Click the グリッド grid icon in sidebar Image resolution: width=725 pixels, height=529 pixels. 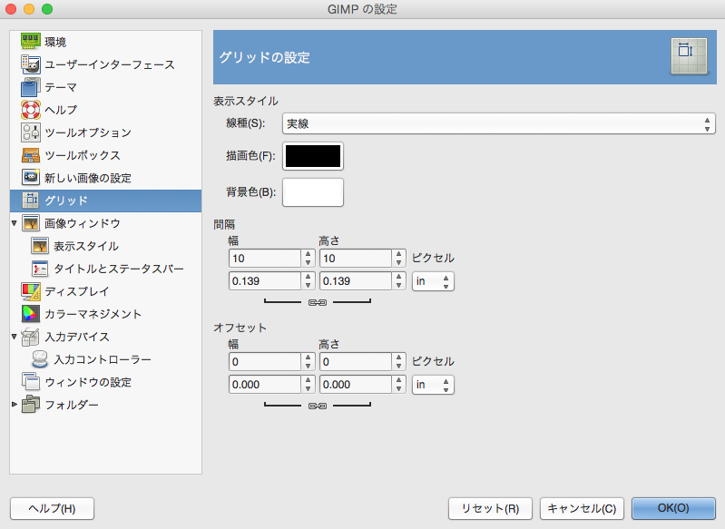31,201
